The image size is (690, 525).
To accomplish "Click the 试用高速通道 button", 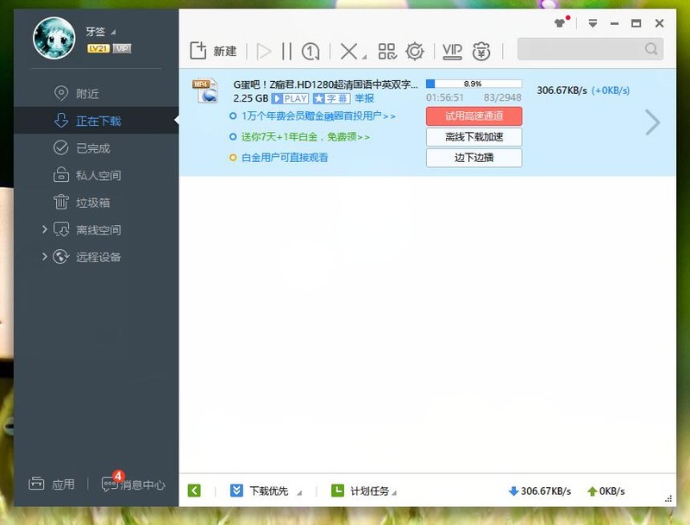I will pos(473,115).
